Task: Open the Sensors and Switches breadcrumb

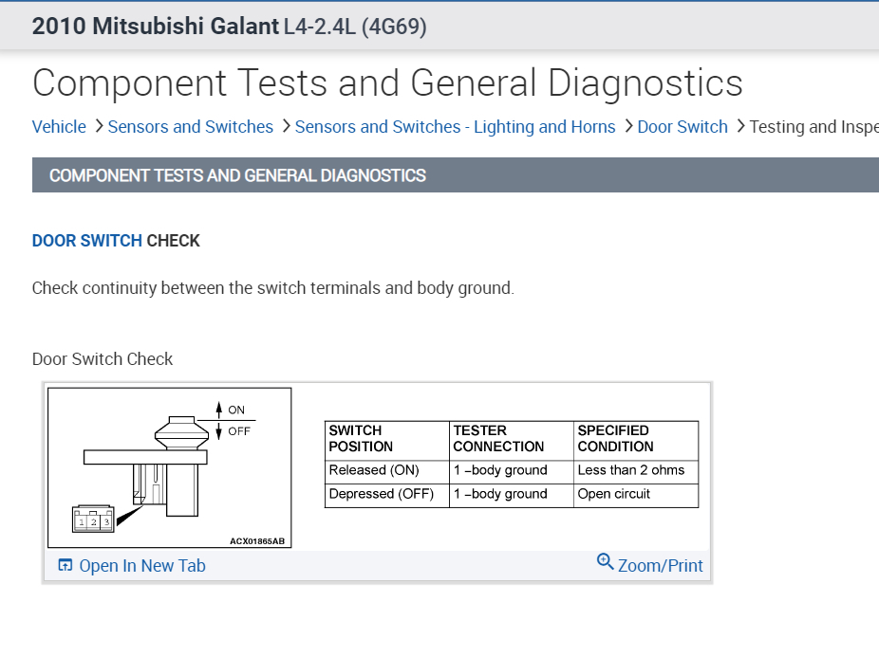Action: click(190, 127)
